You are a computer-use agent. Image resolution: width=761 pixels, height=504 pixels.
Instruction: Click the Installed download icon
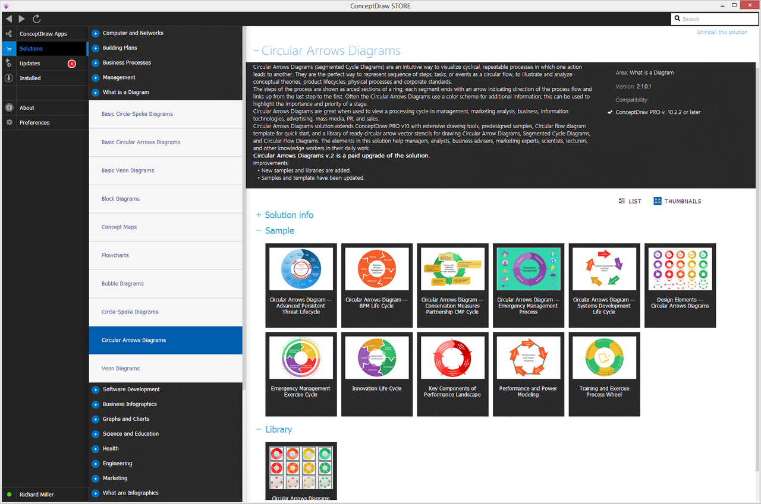pyautogui.click(x=9, y=78)
